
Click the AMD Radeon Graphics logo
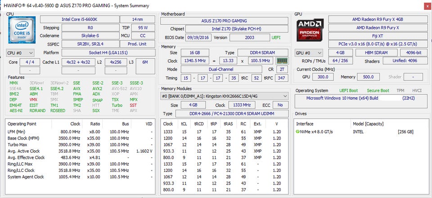(310, 30)
